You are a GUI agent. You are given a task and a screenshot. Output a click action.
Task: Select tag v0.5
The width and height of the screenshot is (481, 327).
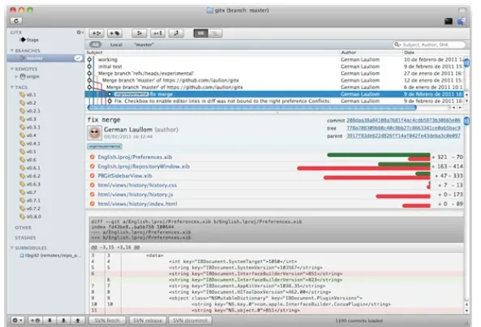click(x=28, y=152)
